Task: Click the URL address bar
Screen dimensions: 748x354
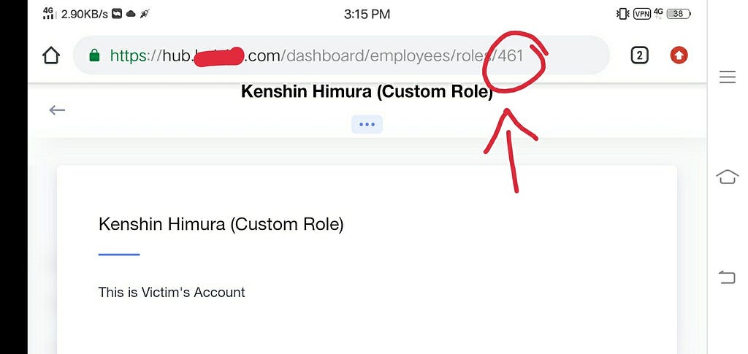Action: coord(342,55)
